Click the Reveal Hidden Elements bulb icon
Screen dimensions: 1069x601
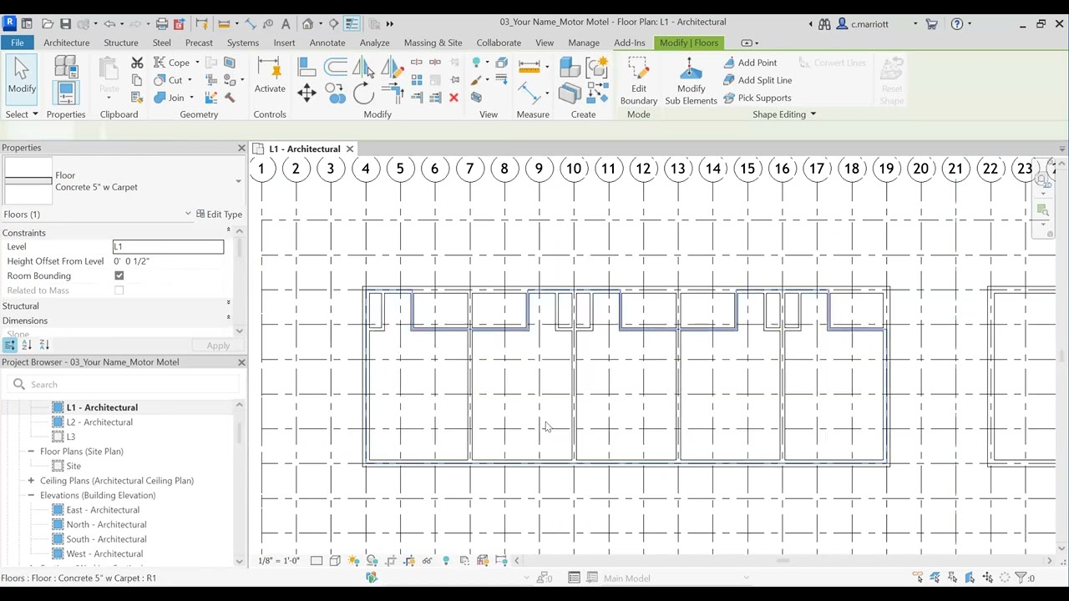point(446,561)
